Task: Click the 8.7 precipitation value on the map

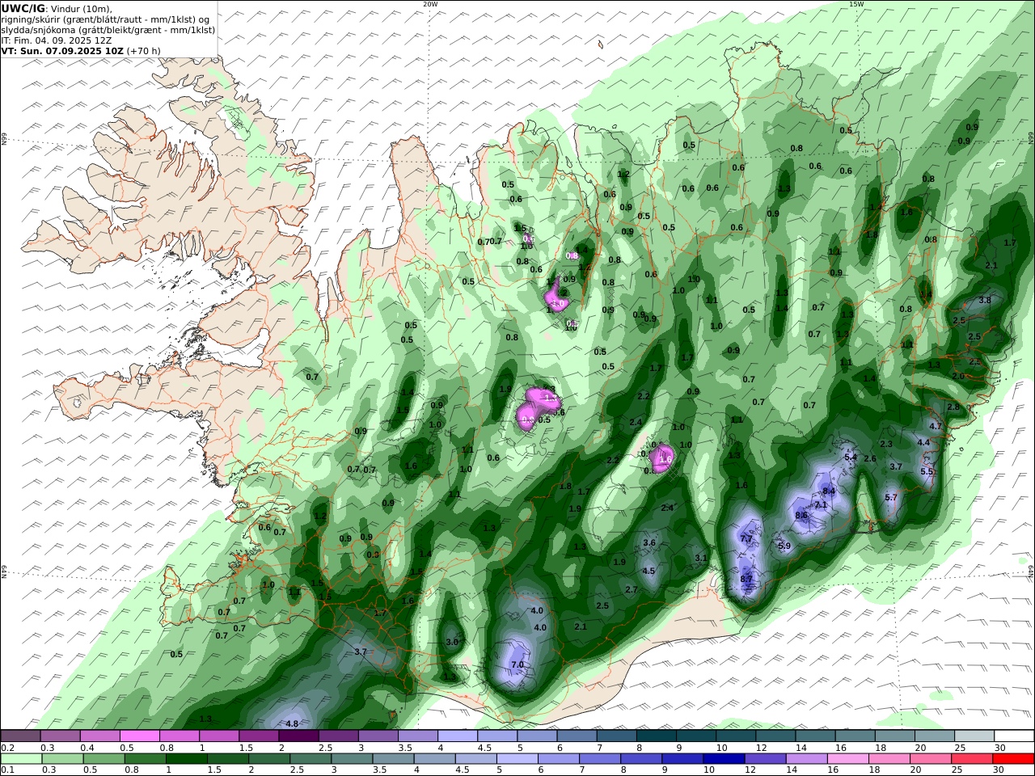Action: coord(746,579)
